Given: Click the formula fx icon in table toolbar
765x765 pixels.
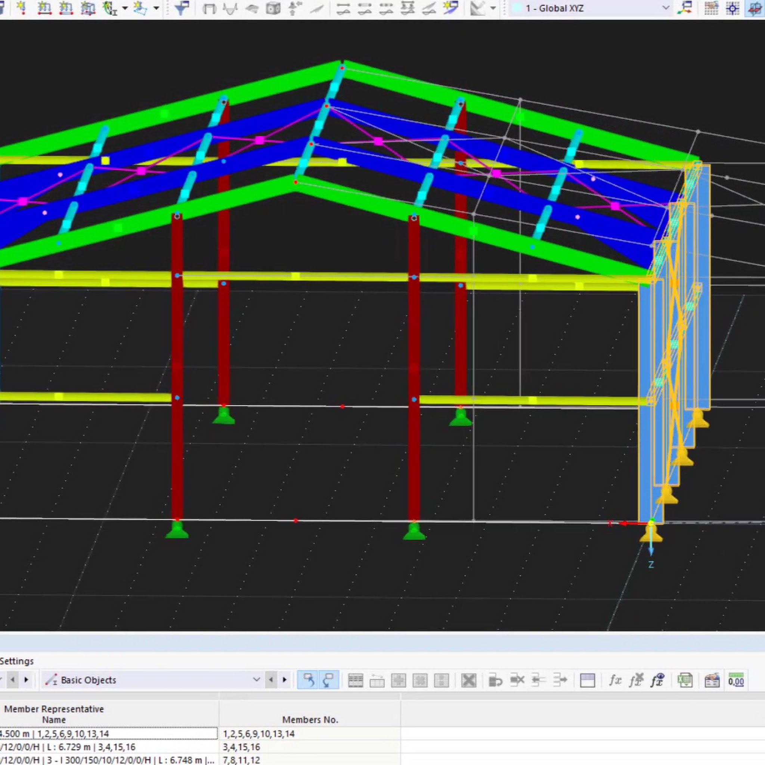Looking at the screenshot, I should coord(614,680).
